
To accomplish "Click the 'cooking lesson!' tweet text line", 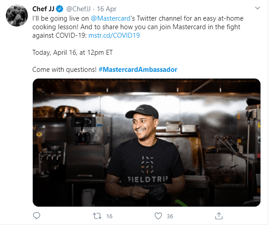I will 55,27.
